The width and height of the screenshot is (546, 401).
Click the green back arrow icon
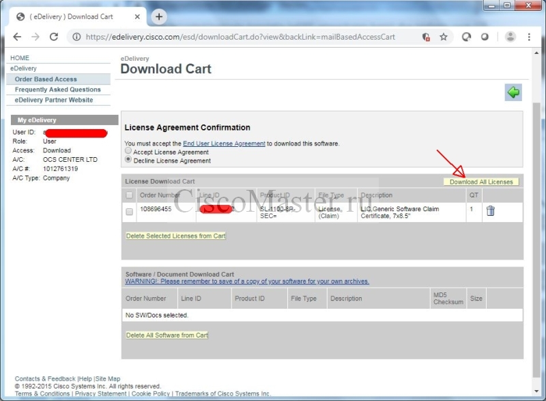click(513, 92)
